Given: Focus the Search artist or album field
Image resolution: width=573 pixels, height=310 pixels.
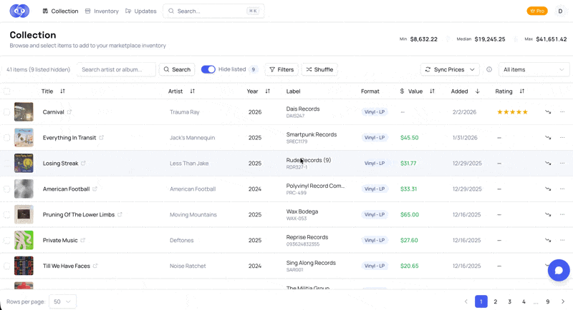Looking at the screenshot, I should tap(116, 69).
